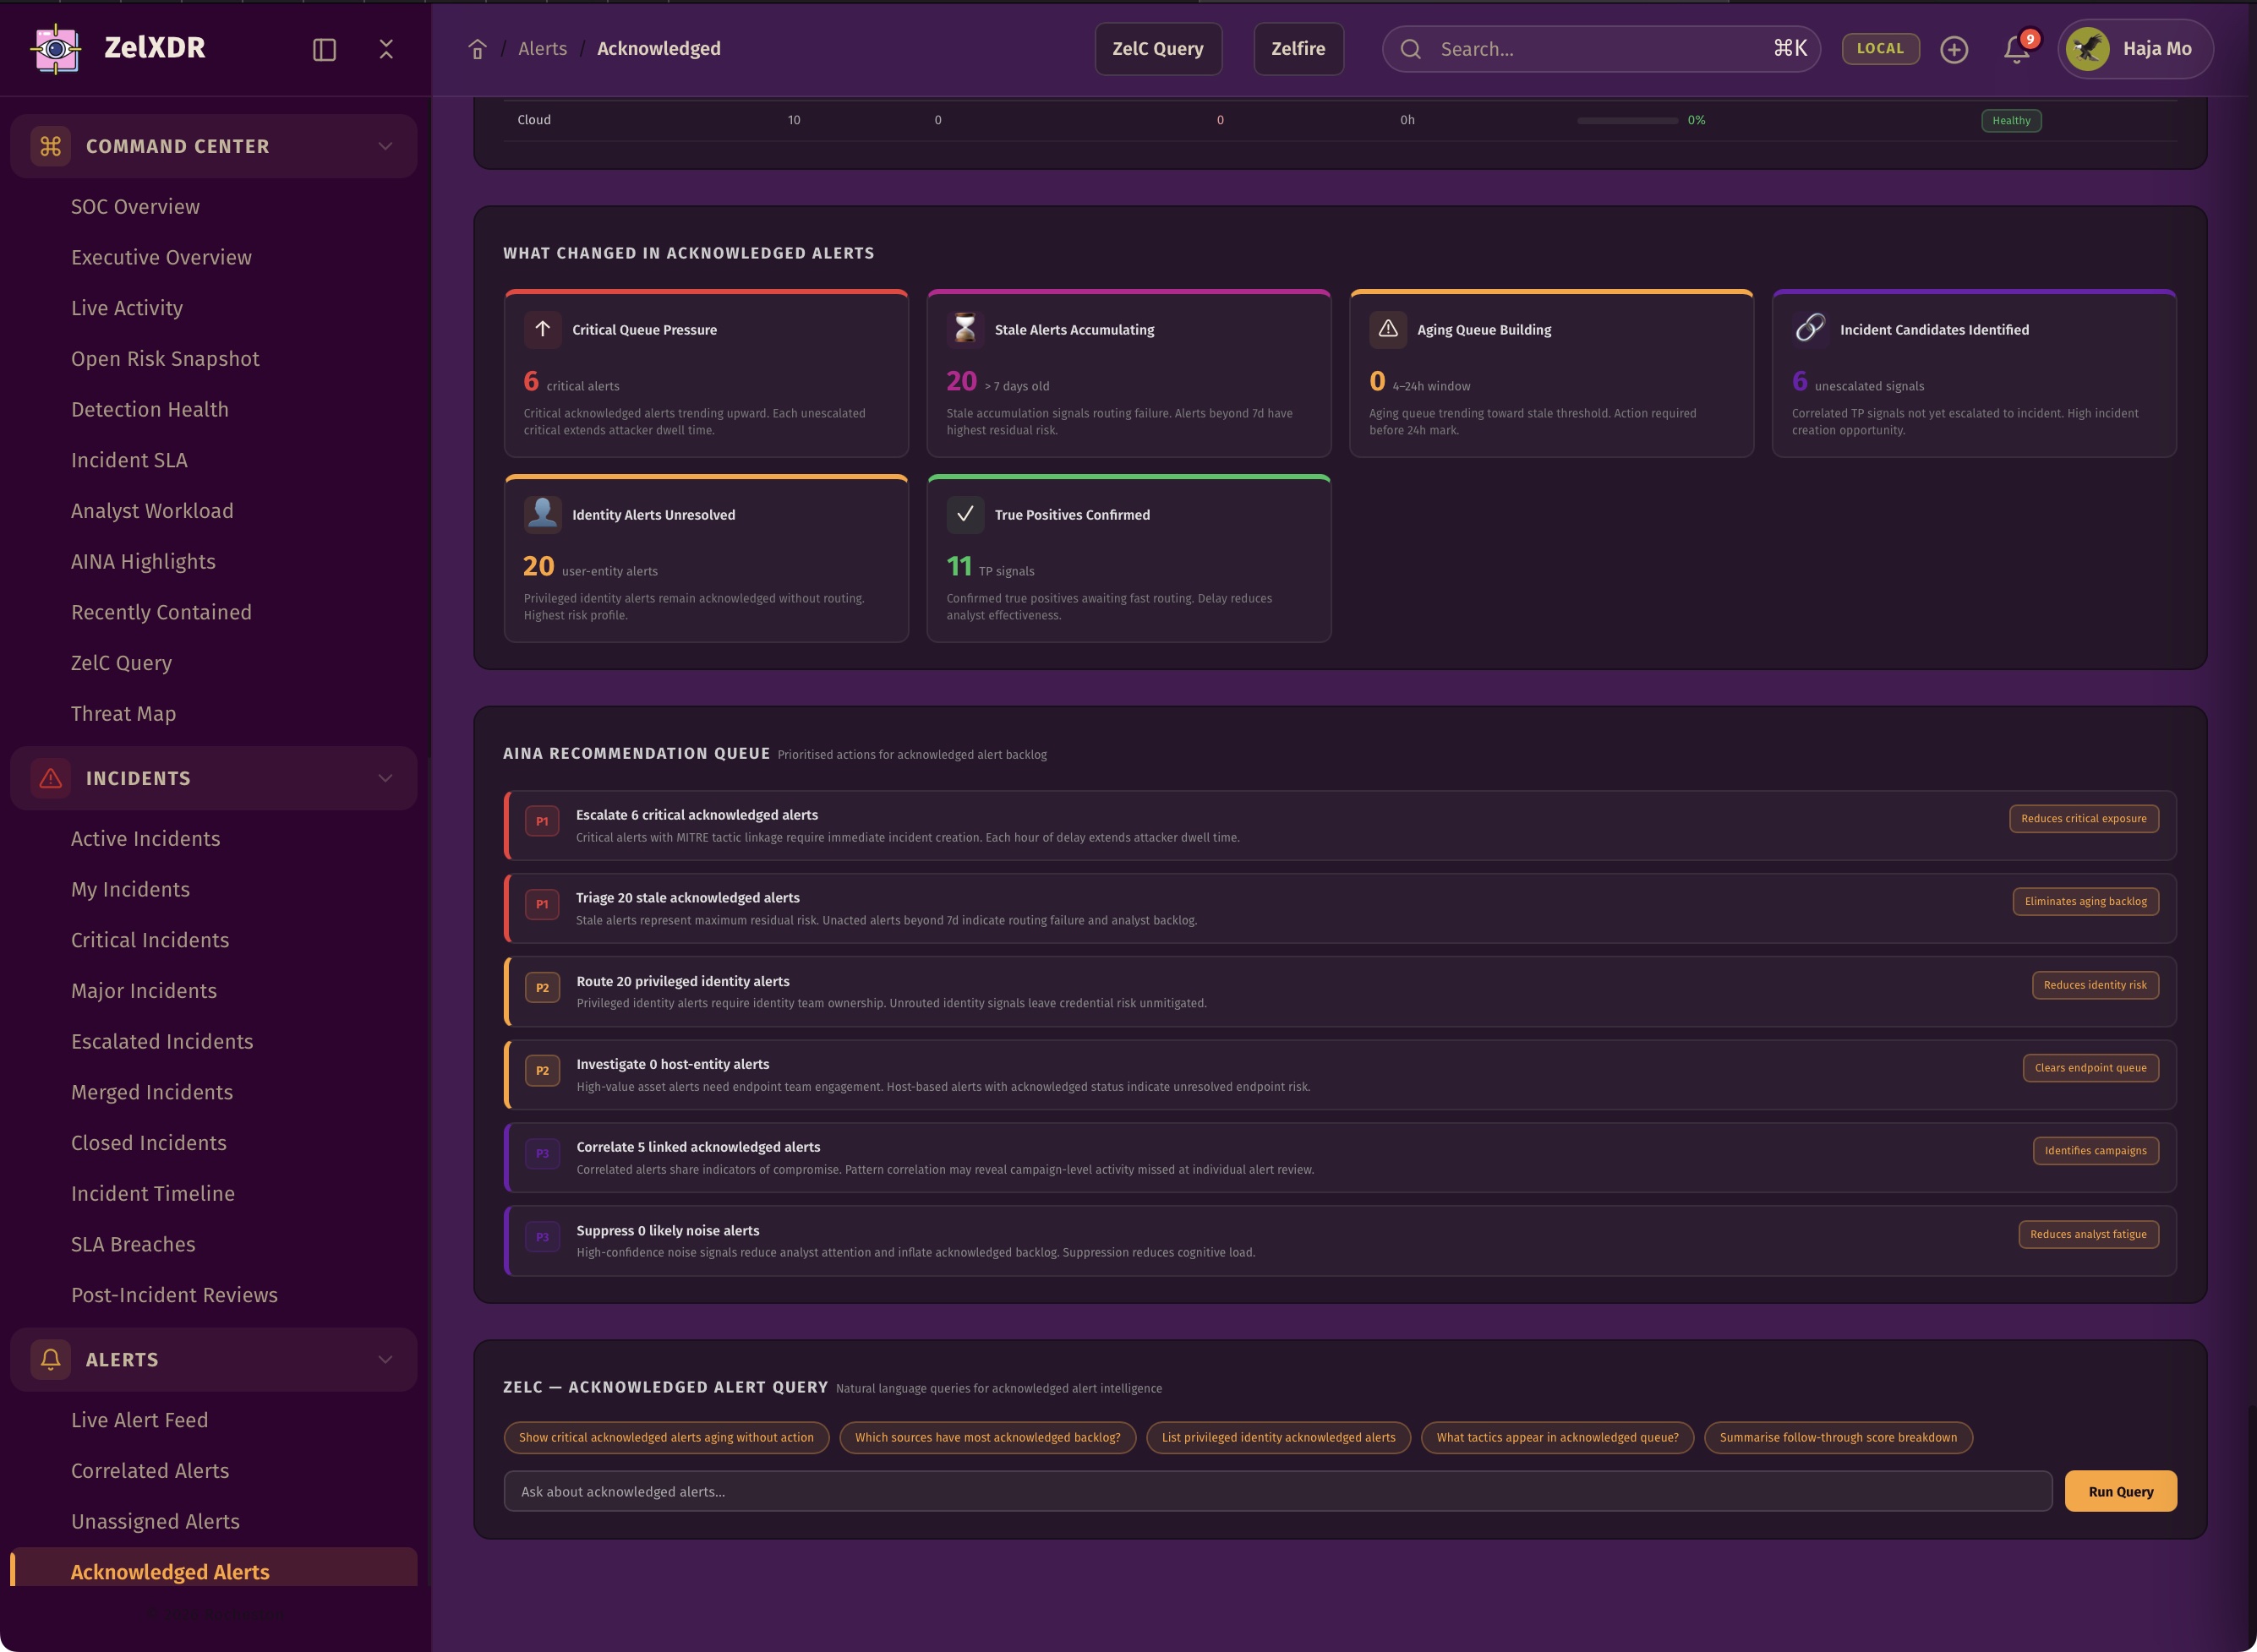
Task: Click the Zelfire button in header
Action: pyautogui.click(x=1298, y=48)
